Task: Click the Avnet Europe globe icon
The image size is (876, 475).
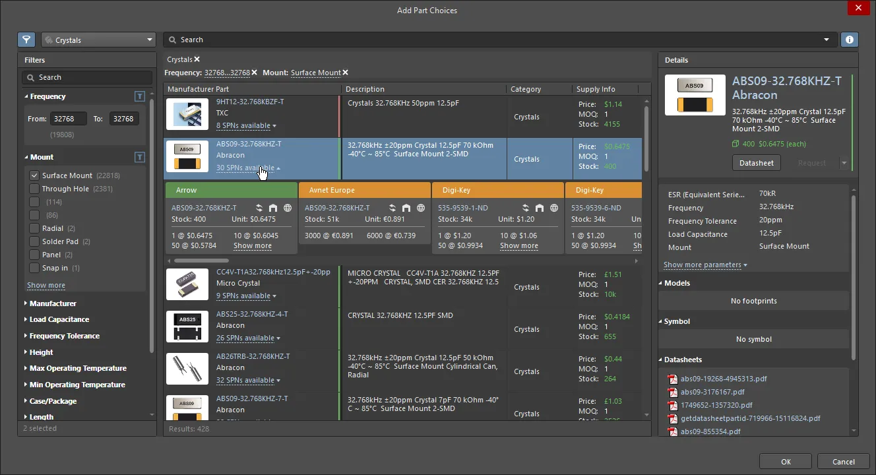Action: pyautogui.click(x=421, y=208)
